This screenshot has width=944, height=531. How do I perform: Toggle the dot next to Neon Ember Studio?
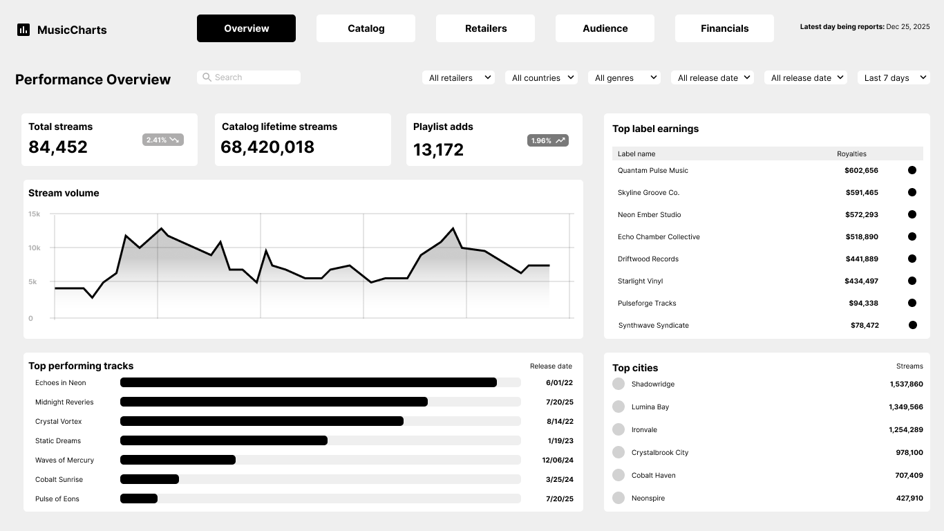point(912,214)
